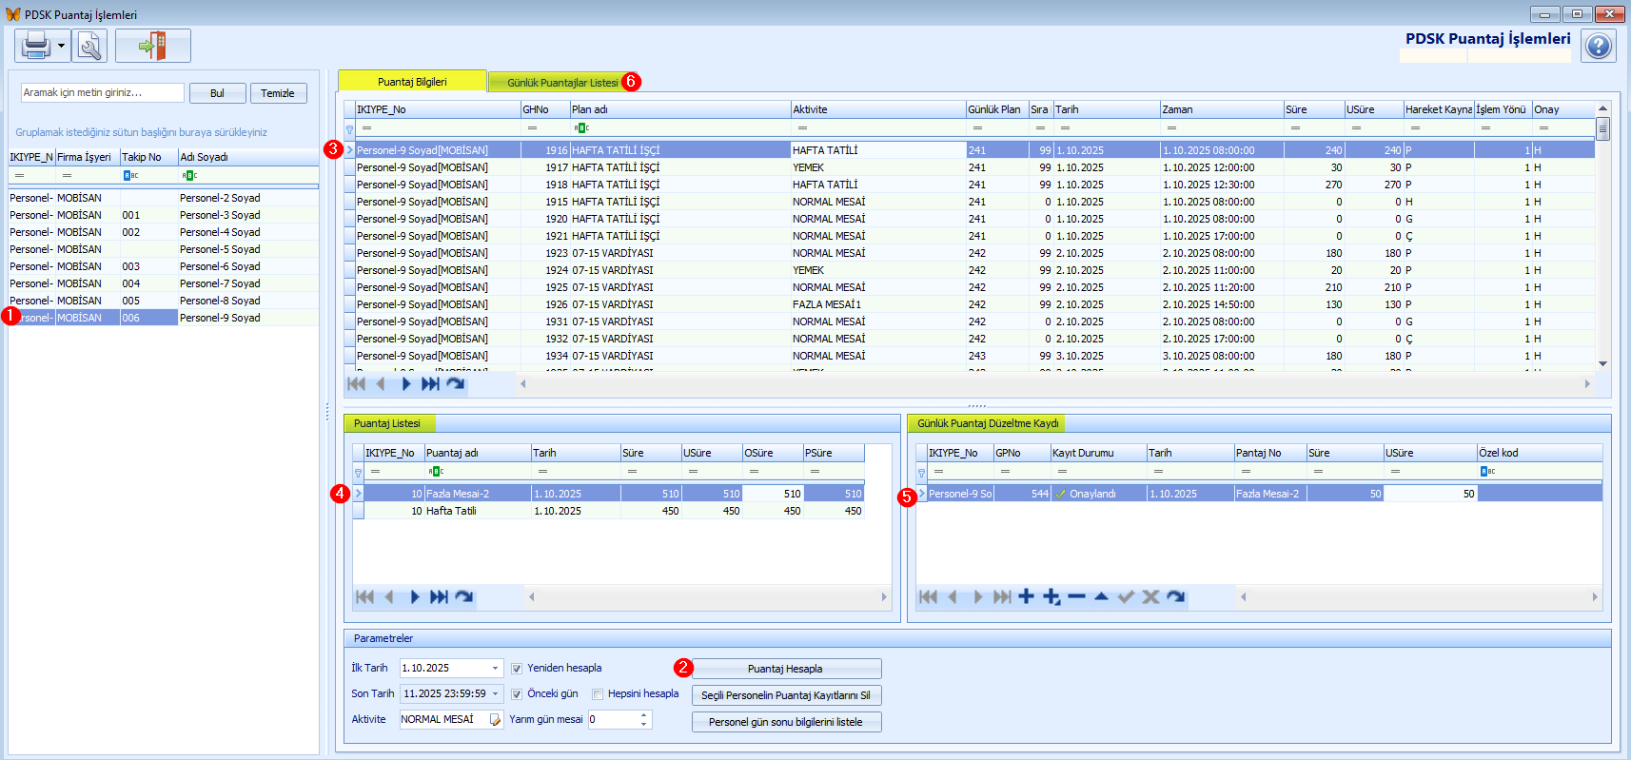1631x760 pixels.
Task: Open the İlk Tarih date dropdown
Action: 495,669
